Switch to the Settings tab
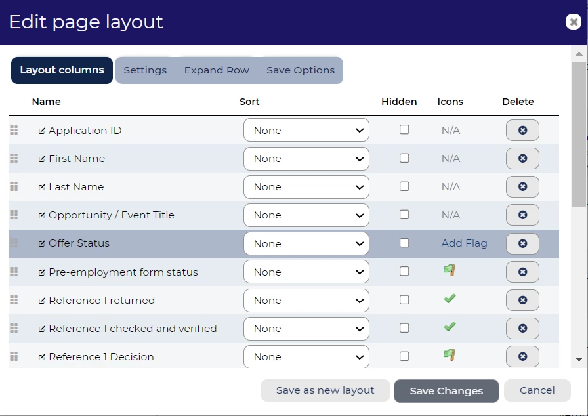This screenshot has width=588, height=416. (145, 70)
